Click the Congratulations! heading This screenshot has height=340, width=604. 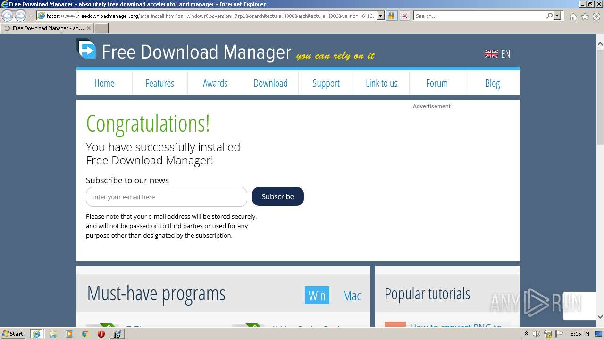point(148,124)
